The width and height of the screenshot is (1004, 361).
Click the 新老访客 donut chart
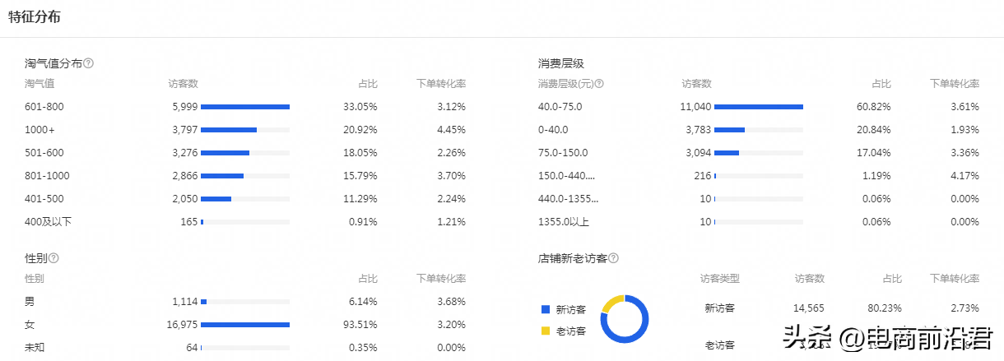tap(625, 318)
